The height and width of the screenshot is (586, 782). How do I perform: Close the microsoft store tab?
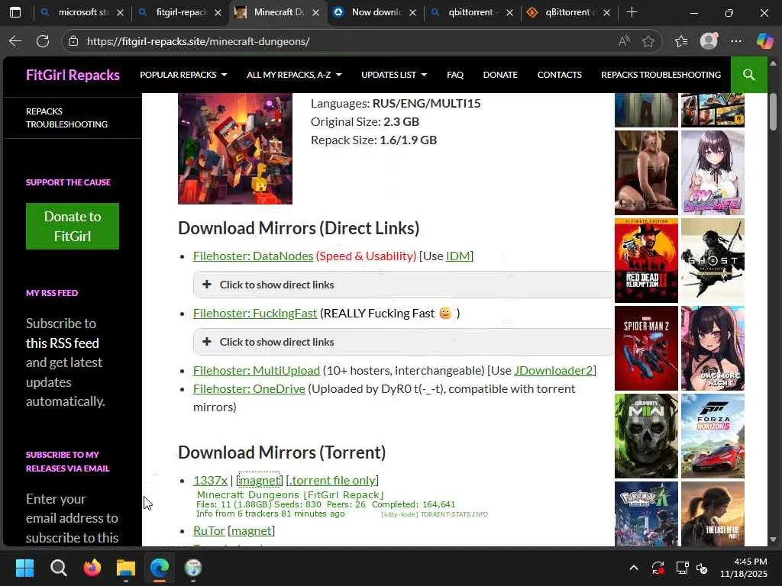click(120, 12)
